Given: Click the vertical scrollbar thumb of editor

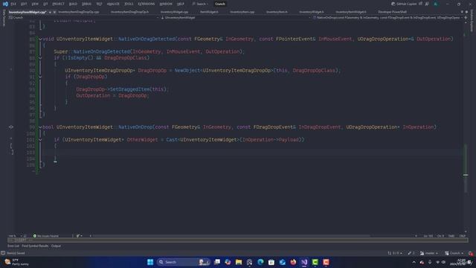Looking at the screenshot, I should click(466, 169).
